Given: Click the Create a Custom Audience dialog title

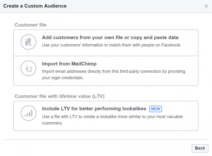Looking at the screenshot, I should coord(35,6).
